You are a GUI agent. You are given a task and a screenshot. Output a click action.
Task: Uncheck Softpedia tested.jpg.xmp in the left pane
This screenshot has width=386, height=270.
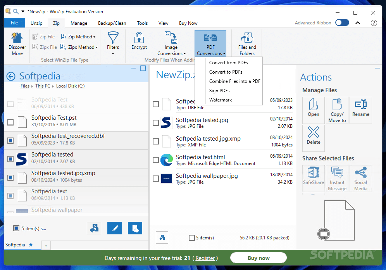point(10,177)
